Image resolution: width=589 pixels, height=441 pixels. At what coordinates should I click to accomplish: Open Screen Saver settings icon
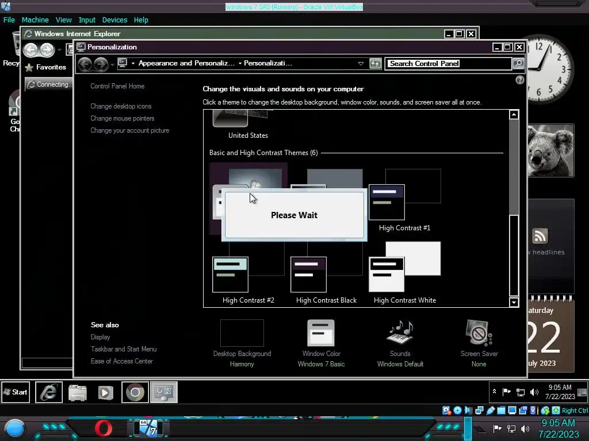pos(479,332)
